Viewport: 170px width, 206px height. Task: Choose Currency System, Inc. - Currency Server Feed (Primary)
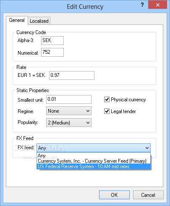[94, 161]
